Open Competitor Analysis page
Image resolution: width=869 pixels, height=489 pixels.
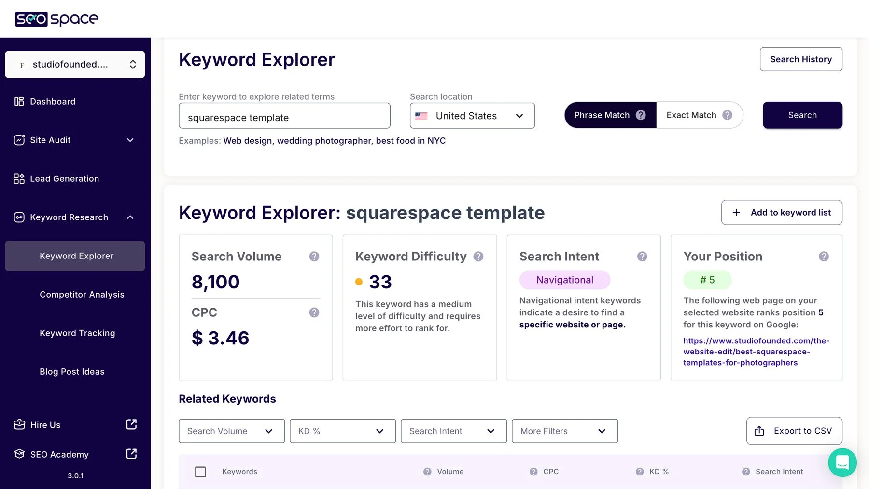(82, 294)
